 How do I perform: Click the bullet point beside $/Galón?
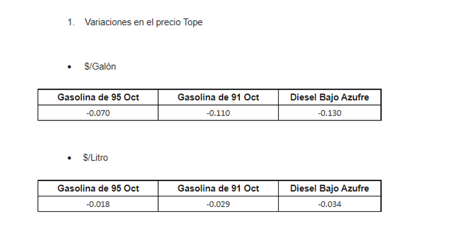70,67
